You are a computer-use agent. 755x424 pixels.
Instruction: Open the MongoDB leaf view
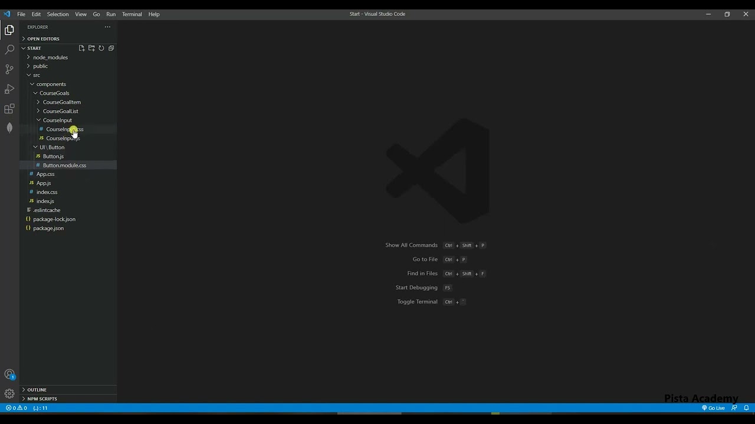coord(9,128)
